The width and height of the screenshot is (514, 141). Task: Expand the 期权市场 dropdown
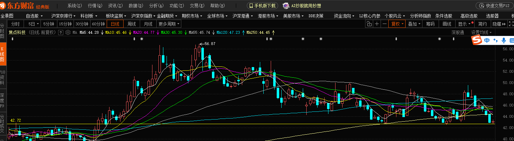[x=192, y=16]
